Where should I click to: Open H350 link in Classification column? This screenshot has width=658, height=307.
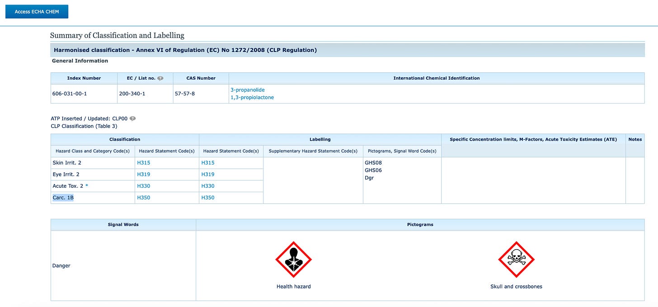[144, 198]
